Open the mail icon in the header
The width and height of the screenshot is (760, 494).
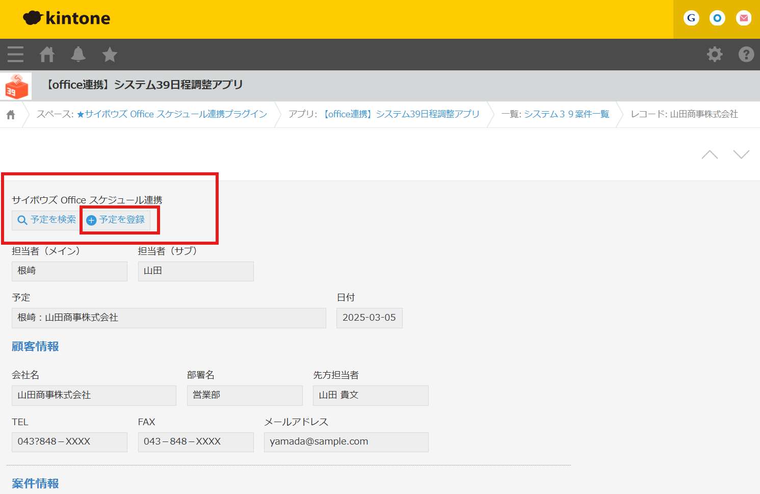point(743,18)
